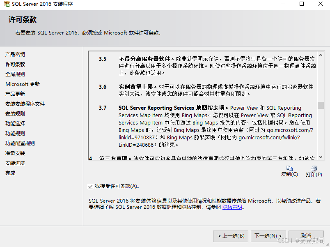Maximize the installer window
The image size is (330, 247).
[302, 4]
